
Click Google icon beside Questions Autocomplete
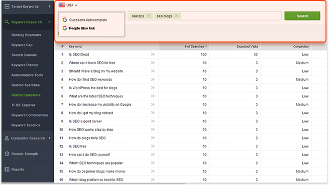(65, 20)
